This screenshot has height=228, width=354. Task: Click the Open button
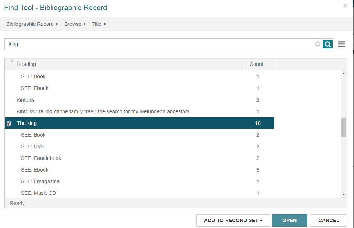pos(290,220)
